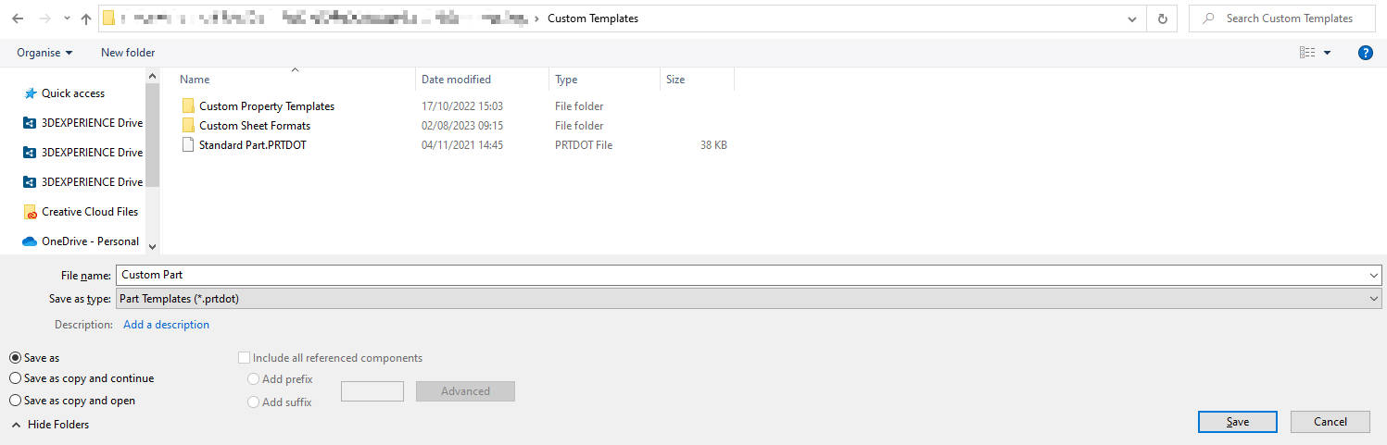This screenshot has width=1387, height=445.
Task: Select the Save as radio button
Action: (15, 358)
